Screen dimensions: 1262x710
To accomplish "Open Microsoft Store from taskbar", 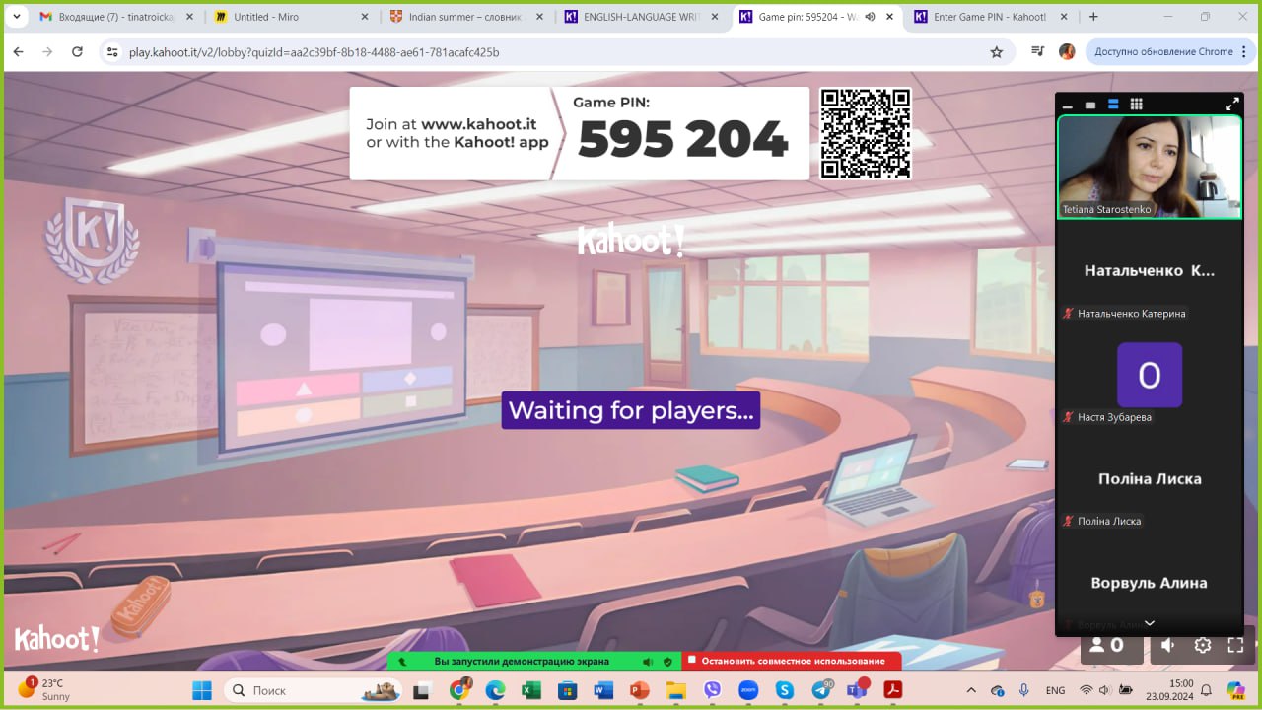I will (x=567, y=690).
